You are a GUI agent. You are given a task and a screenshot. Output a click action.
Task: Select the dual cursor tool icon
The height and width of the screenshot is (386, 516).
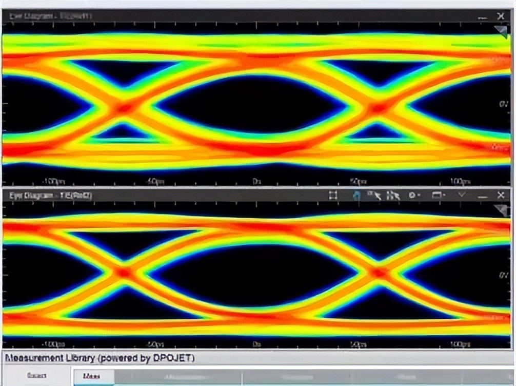393,196
